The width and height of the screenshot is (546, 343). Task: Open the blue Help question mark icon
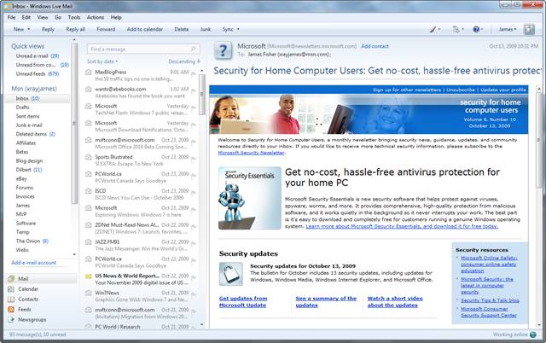pyautogui.click(x=476, y=30)
